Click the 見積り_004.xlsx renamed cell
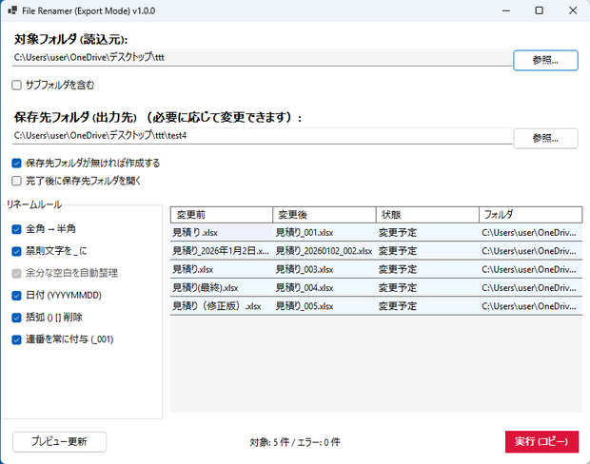 (324, 288)
